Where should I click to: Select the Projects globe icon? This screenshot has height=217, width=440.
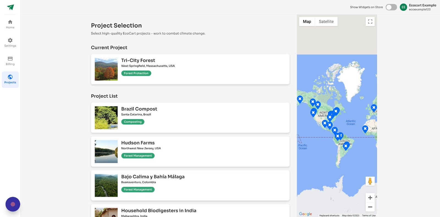point(10,77)
